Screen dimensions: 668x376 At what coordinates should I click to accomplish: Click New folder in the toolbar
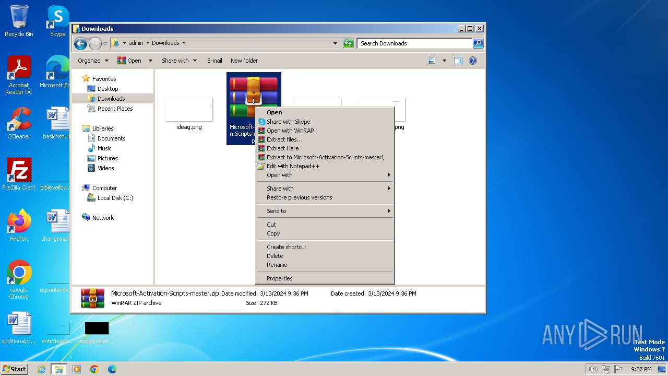[x=244, y=61]
